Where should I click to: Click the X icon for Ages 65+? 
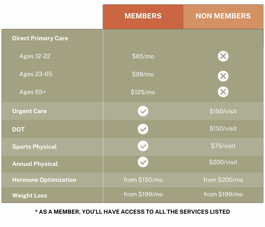pos(223,92)
